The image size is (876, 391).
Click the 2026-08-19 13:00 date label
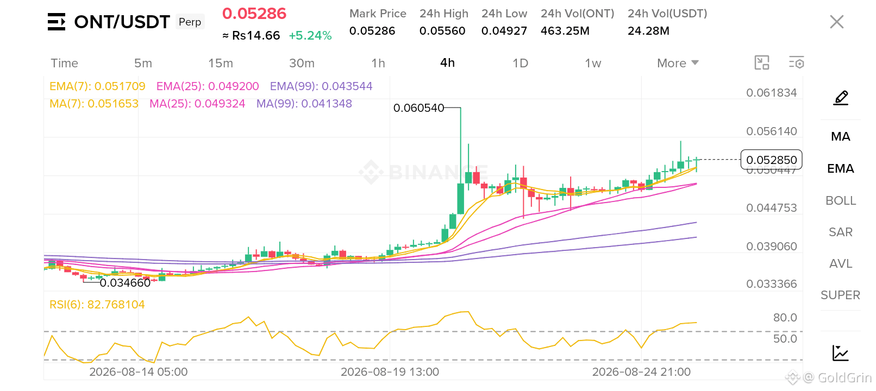(390, 372)
